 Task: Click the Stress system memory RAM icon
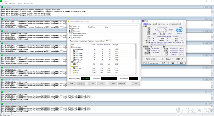(x=70, y=33)
